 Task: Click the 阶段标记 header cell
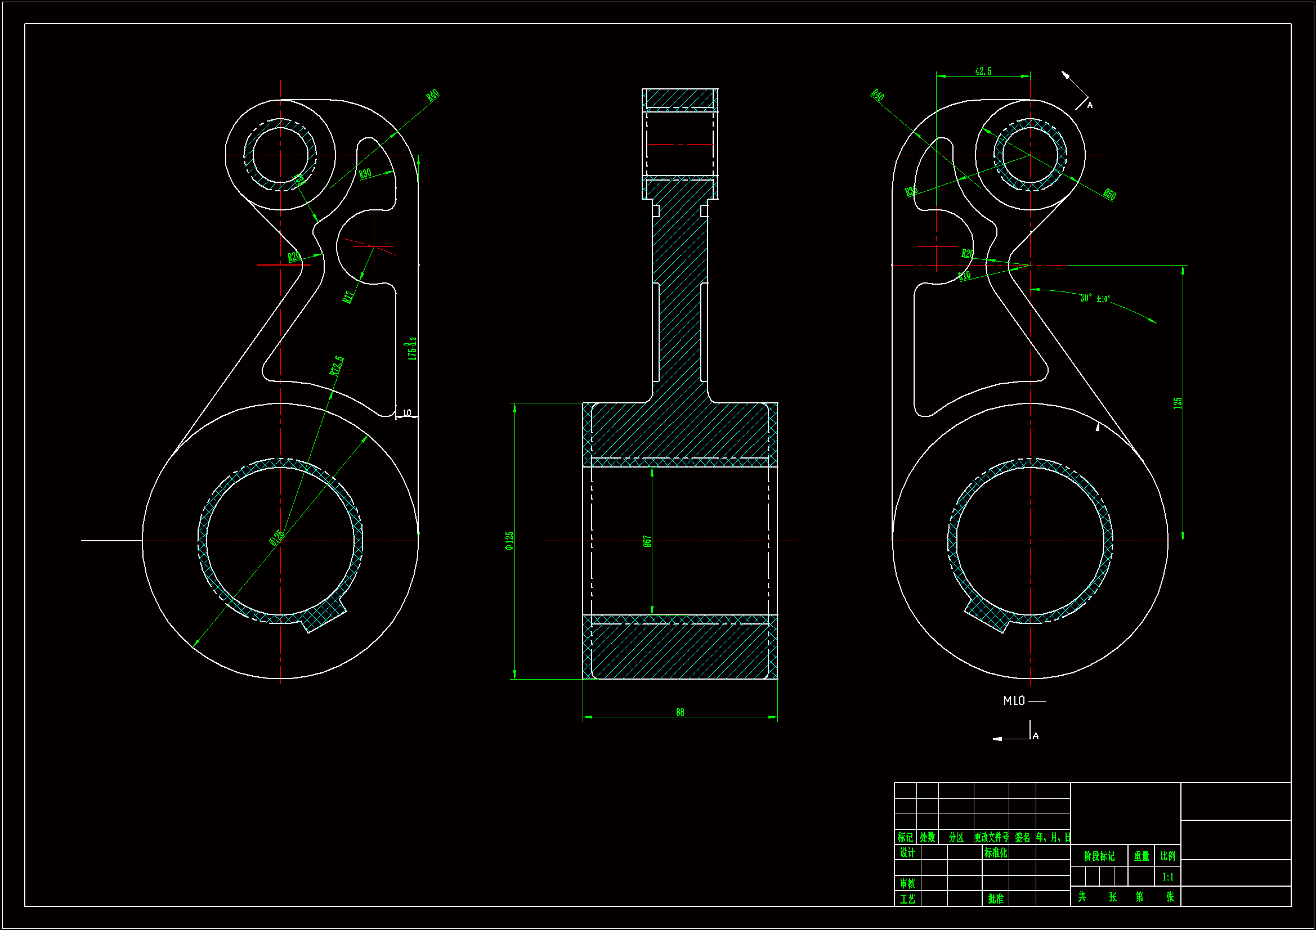coord(1099,856)
